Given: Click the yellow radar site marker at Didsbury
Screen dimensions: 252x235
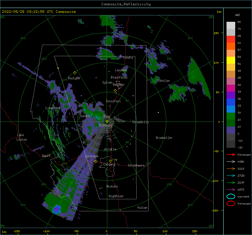Looking at the screenshot, I should click(x=107, y=122).
